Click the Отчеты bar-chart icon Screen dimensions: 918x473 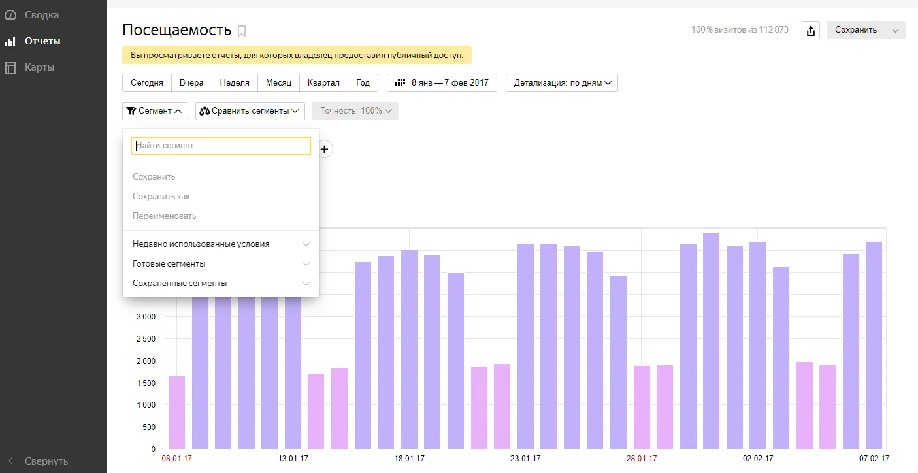pyautogui.click(x=10, y=41)
